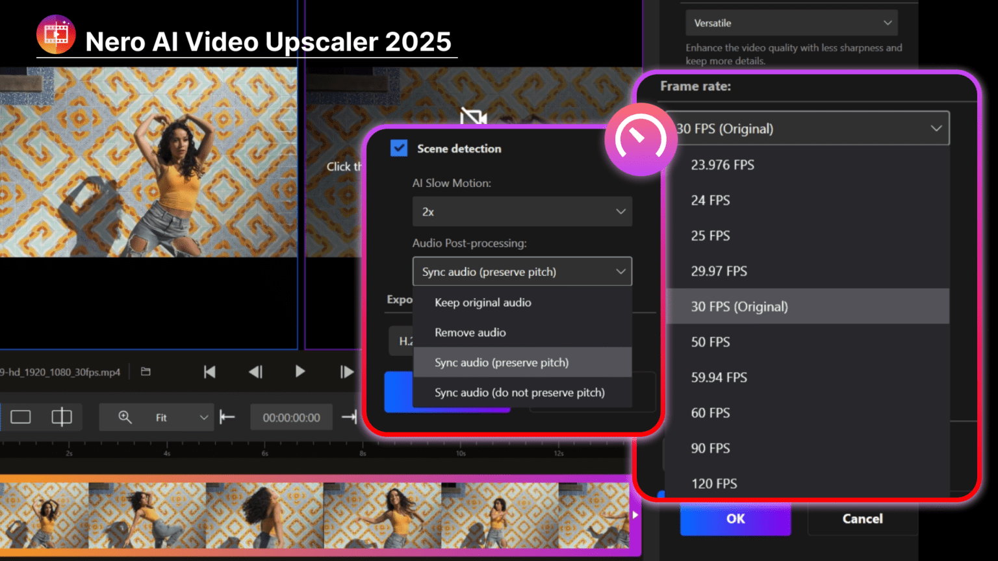
Task: Select the single preview view icon
Action: pyautogui.click(x=21, y=417)
